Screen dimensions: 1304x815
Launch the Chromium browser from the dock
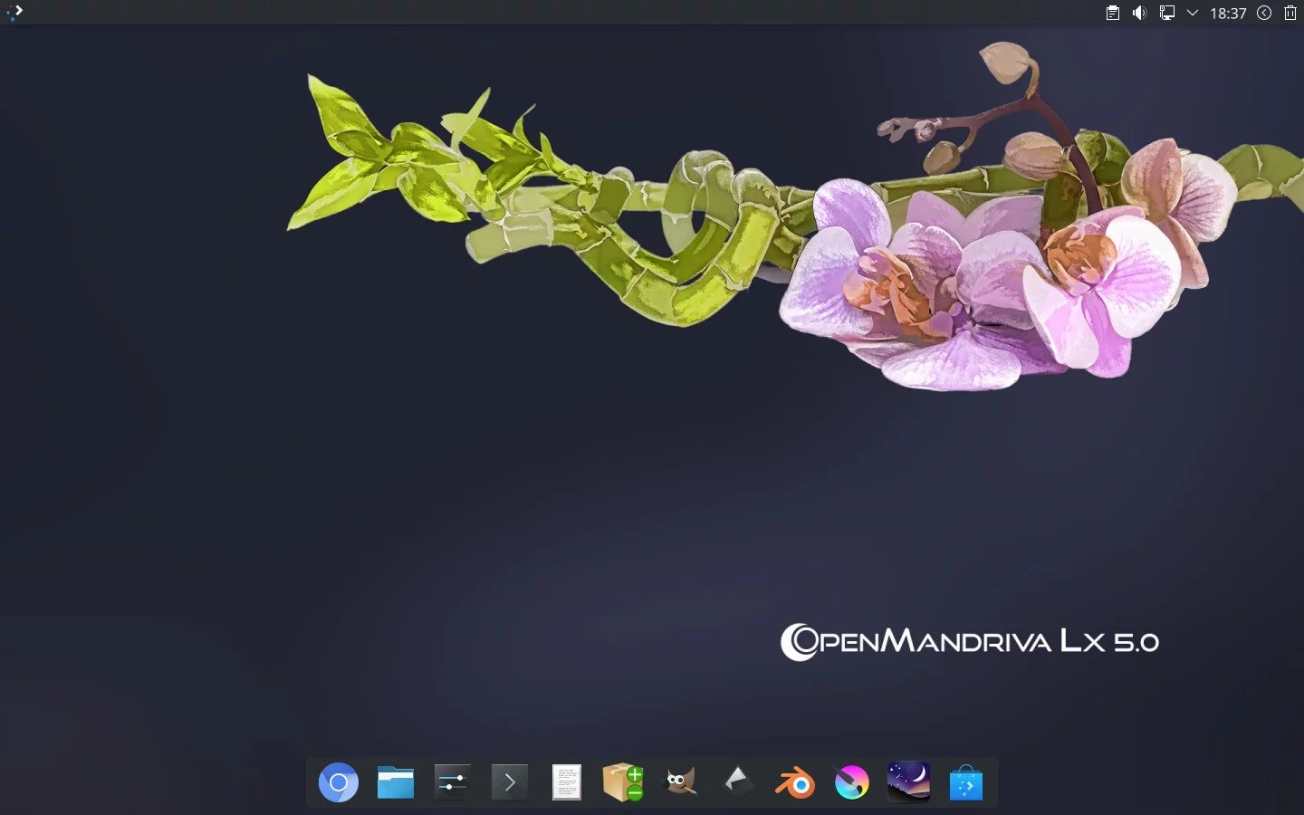click(x=338, y=781)
